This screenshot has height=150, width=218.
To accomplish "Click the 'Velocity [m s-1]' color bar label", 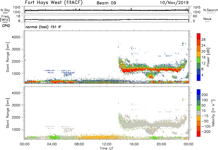I will (213, 113).
